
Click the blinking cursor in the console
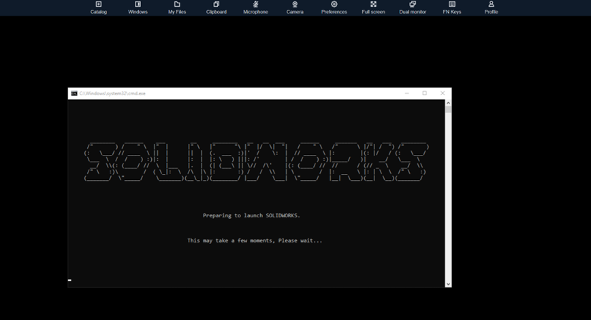coord(69,280)
